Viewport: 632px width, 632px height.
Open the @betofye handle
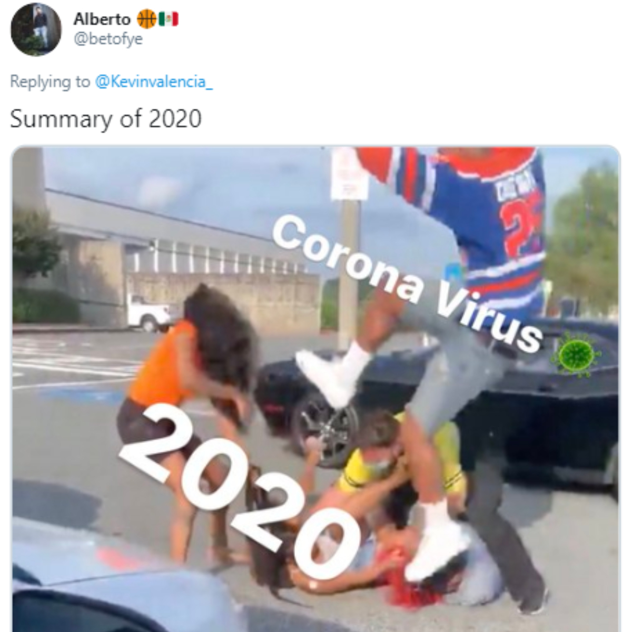click(x=108, y=40)
